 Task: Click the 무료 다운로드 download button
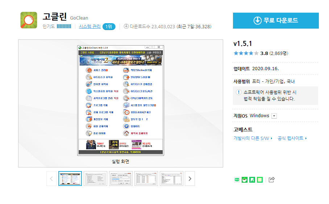(276, 21)
